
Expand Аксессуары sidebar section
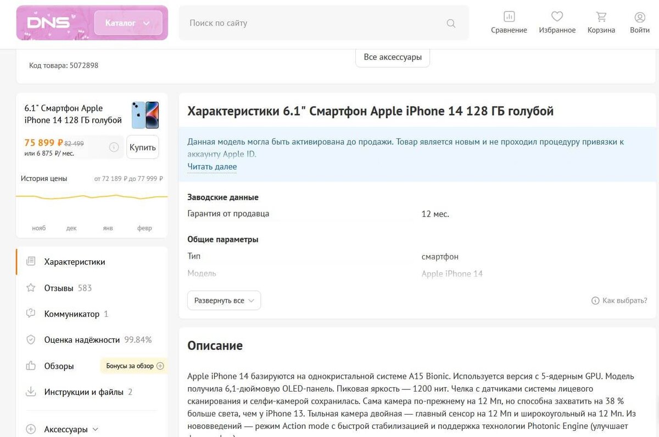71,429
